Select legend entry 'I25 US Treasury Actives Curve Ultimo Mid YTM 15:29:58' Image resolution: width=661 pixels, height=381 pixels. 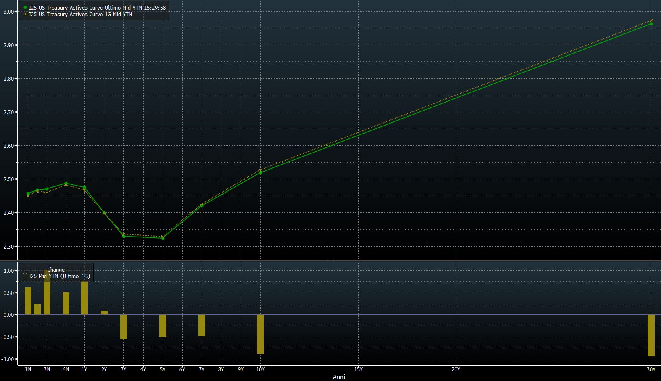pyautogui.click(x=97, y=8)
